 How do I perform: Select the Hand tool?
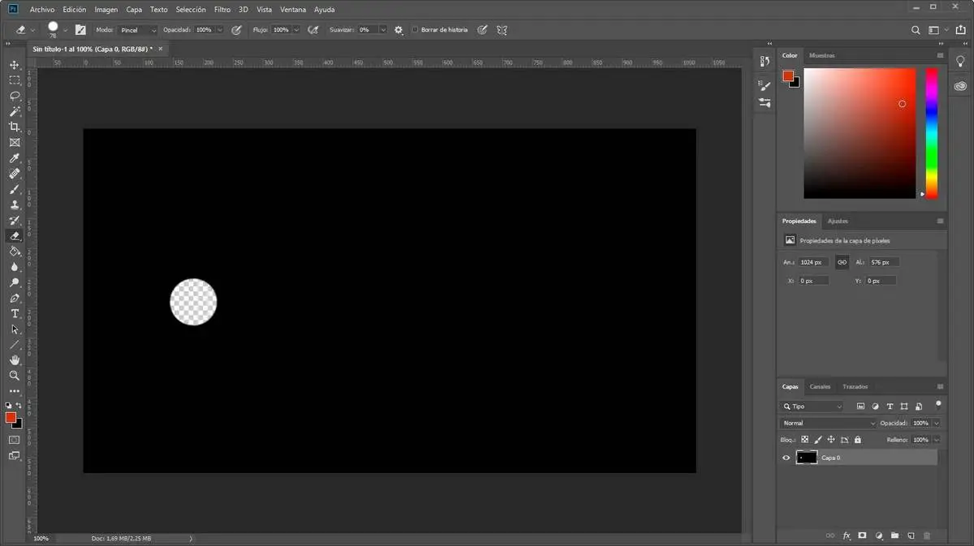[14, 359]
